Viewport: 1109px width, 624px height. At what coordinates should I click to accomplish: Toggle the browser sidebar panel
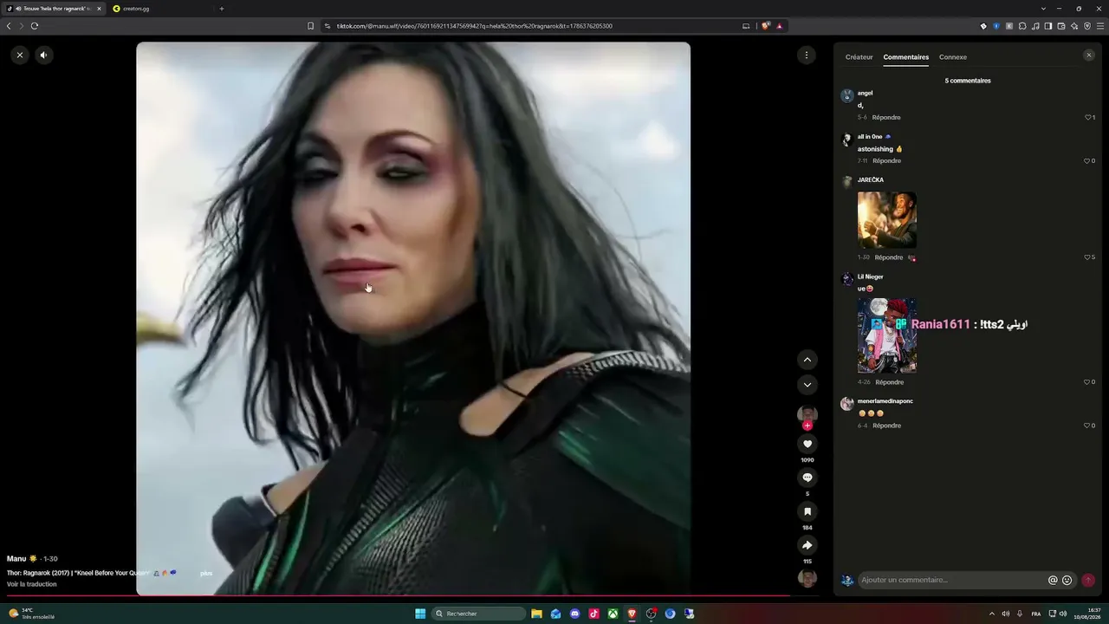point(1048,26)
